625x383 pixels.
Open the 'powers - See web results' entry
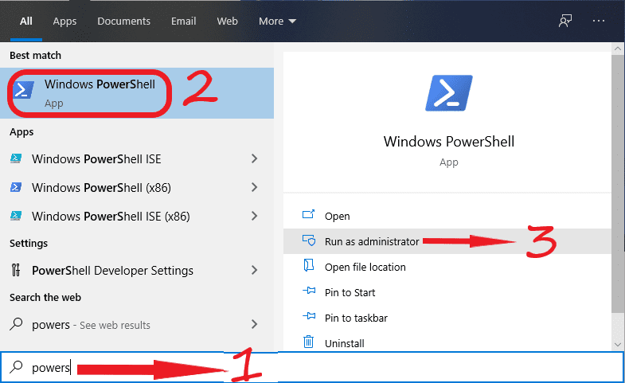137,325
